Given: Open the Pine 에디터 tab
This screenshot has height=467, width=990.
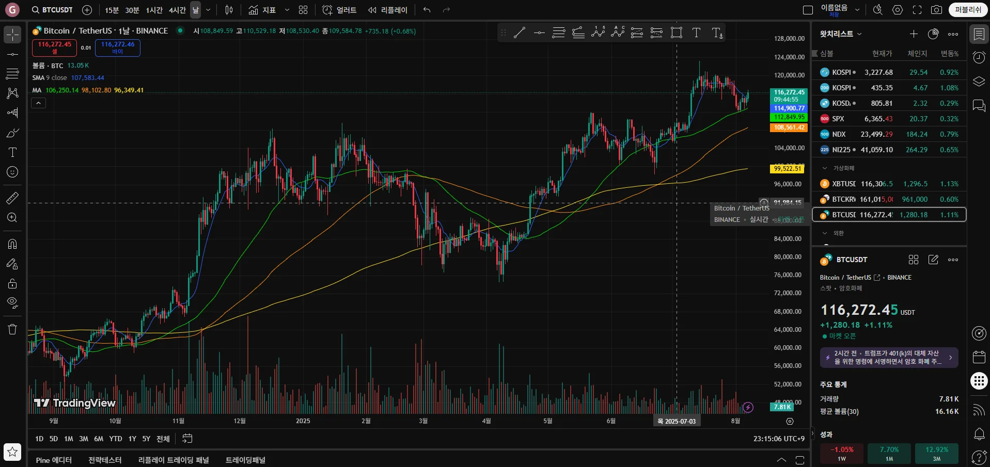Looking at the screenshot, I should 54,460.
